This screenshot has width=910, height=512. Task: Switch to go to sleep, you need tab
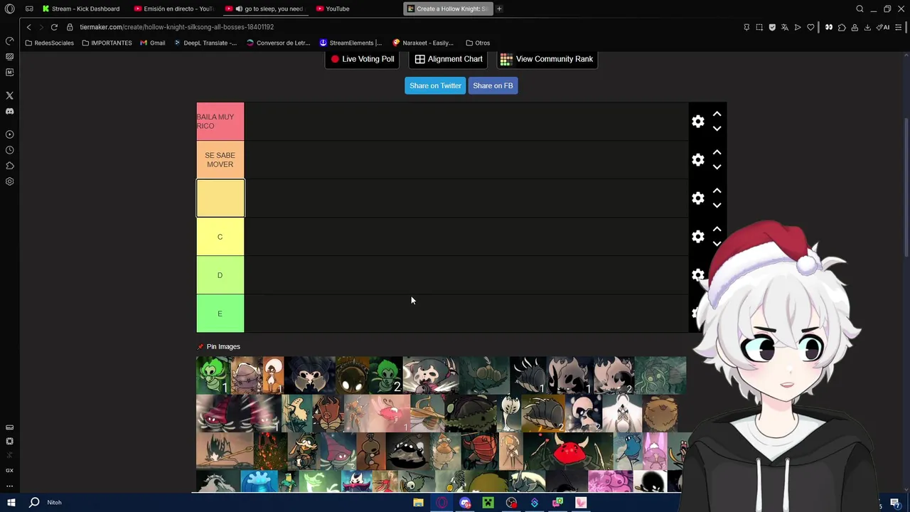pos(265,9)
